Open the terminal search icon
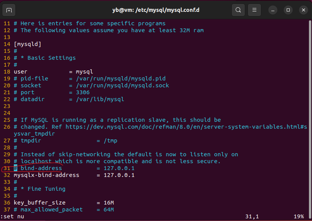Screen dimensions: 312x221 [238, 10]
